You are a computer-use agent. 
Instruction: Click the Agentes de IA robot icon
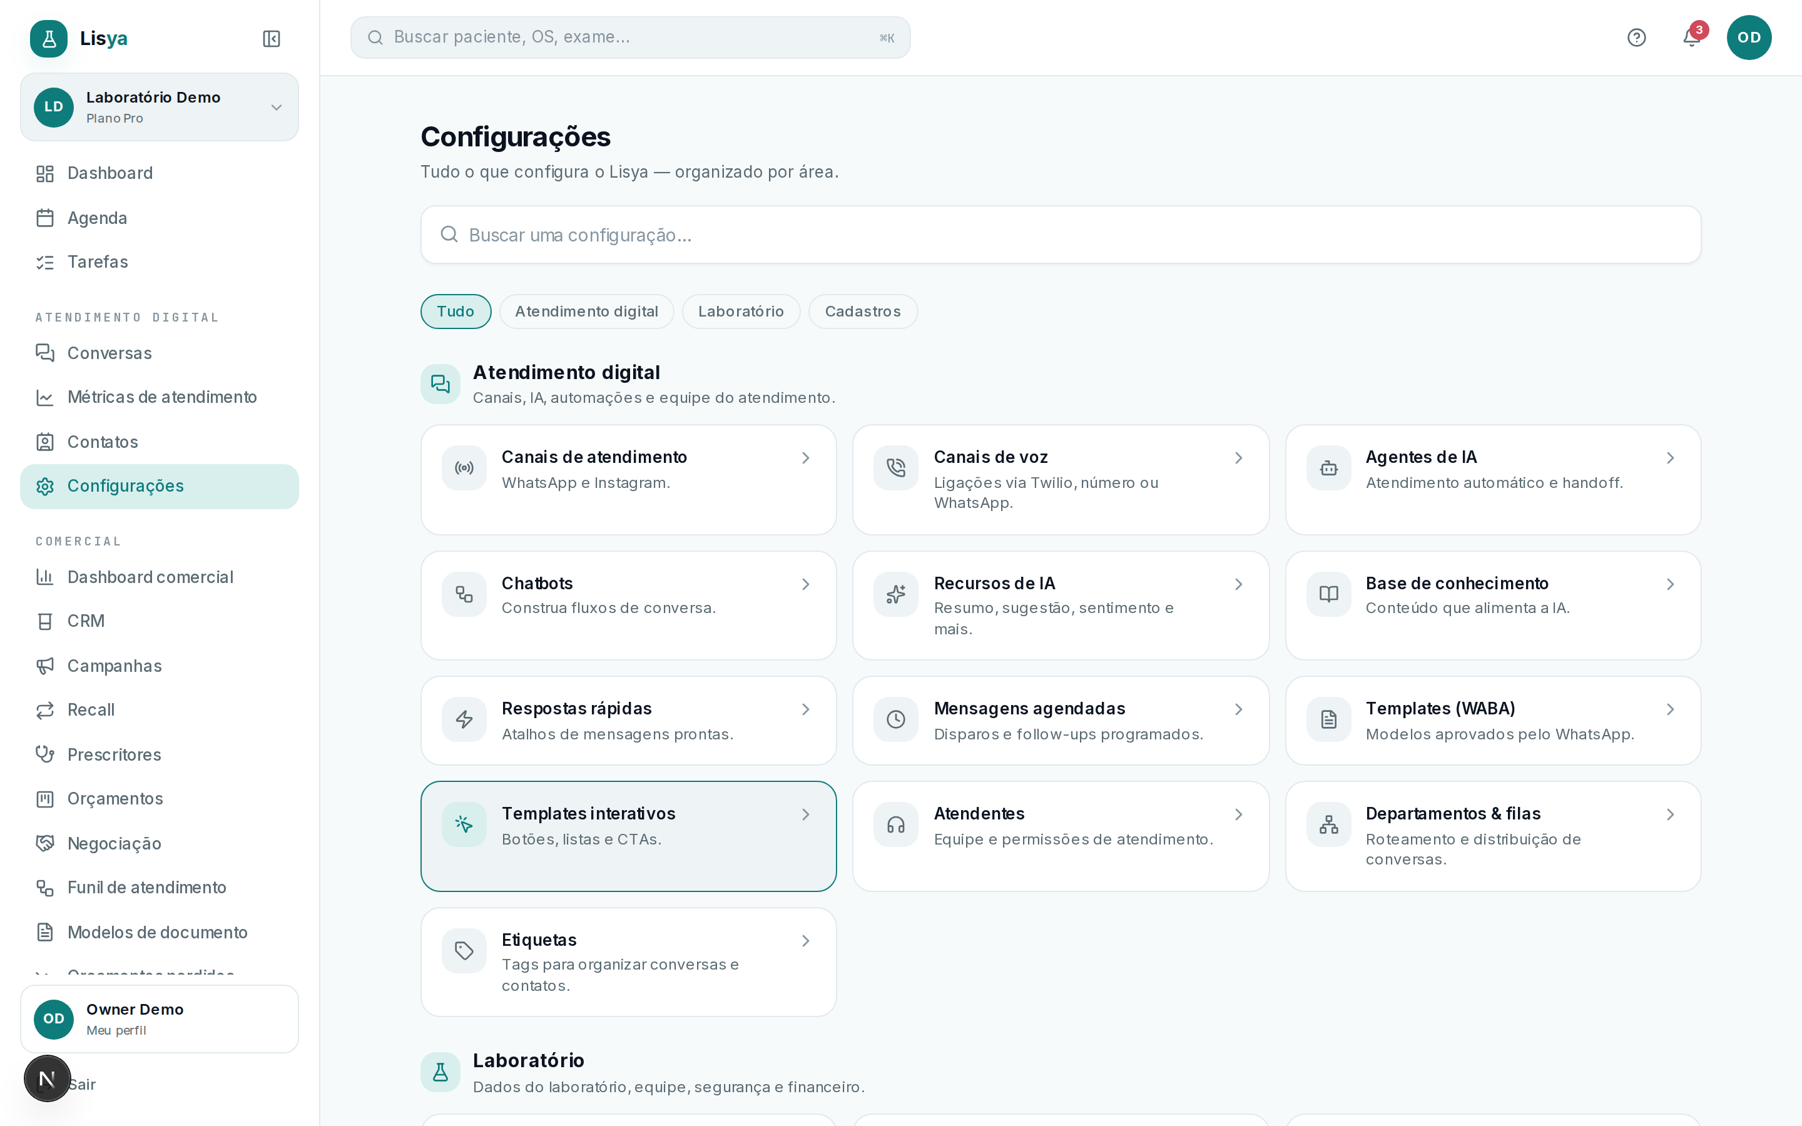click(1328, 468)
